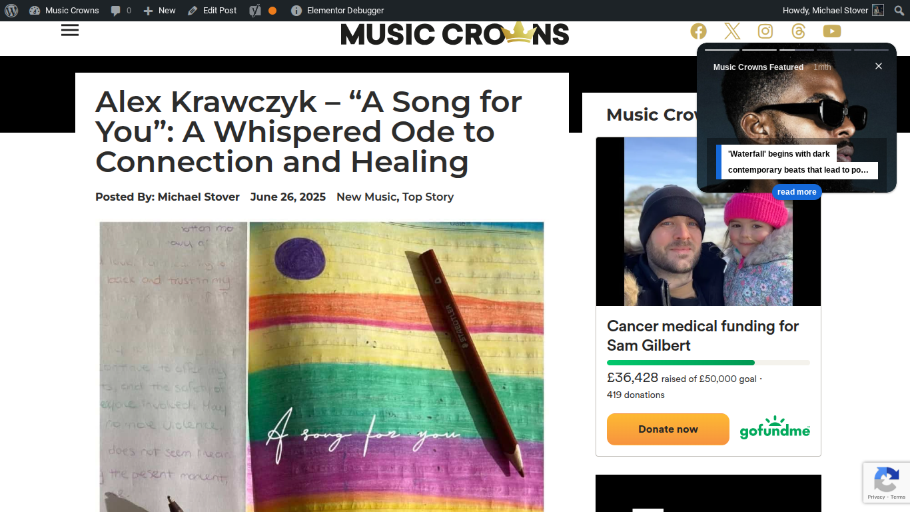The height and width of the screenshot is (512, 910).
Task: Click the WordPress logo in admin bar
Action: [11, 11]
